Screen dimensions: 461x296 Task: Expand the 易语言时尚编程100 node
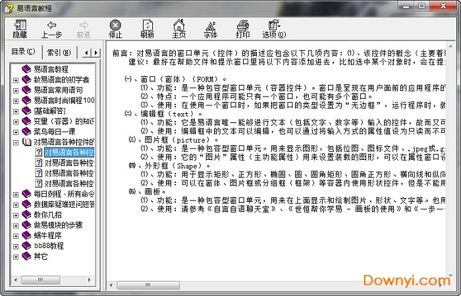point(16,101)
